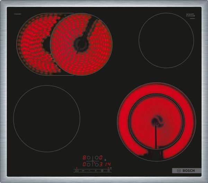Tap the red 3 heat level digit
Screen dimensions: 208x183
[101, 165]
